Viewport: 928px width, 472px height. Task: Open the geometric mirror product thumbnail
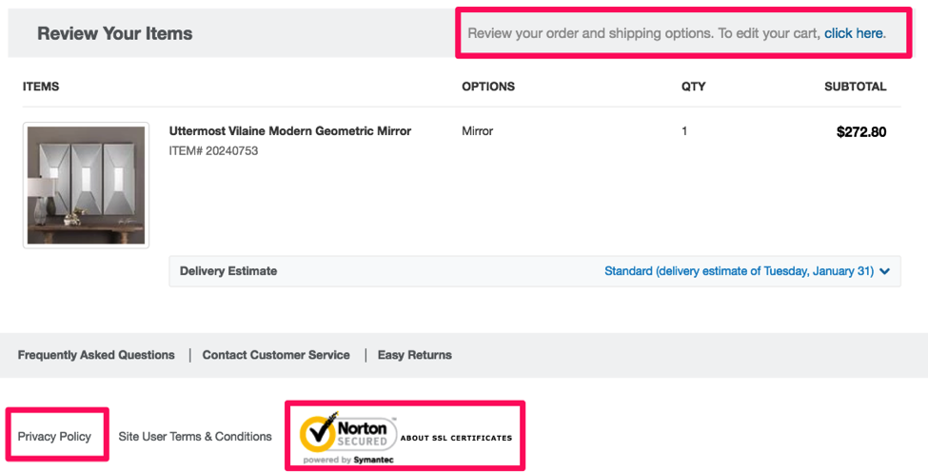click(x=86, y=185)
